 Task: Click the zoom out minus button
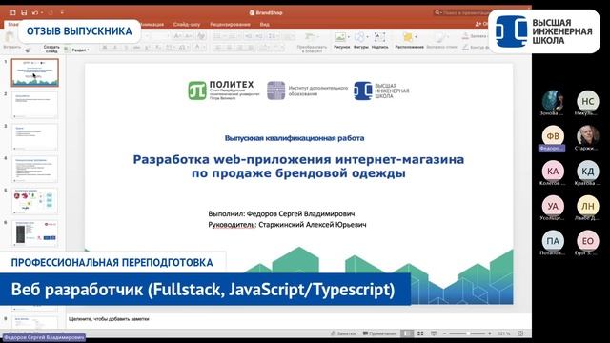(445, 333)
